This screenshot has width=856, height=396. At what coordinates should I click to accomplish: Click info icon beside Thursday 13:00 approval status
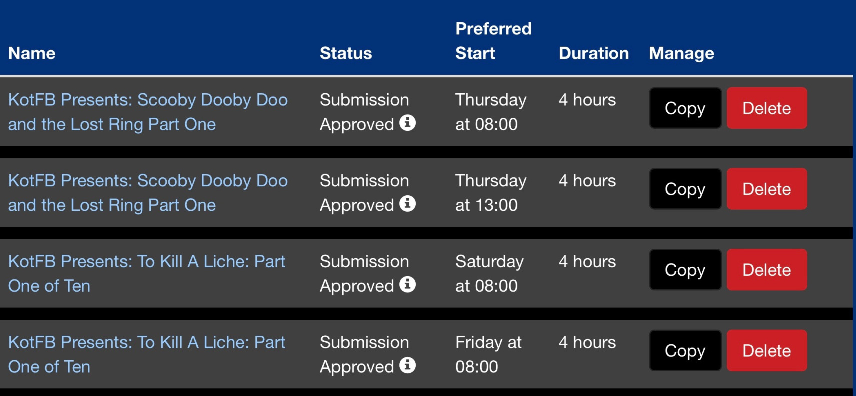[x=407, y=204]
